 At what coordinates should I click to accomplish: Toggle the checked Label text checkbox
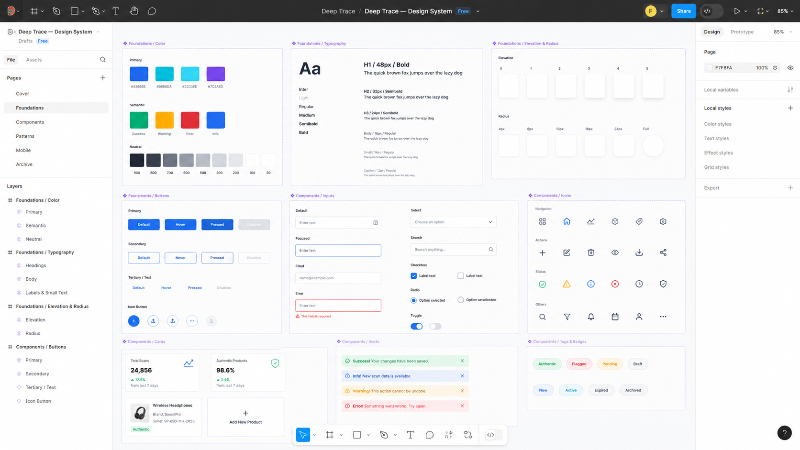pyautogui.click(x=414, y=276)
